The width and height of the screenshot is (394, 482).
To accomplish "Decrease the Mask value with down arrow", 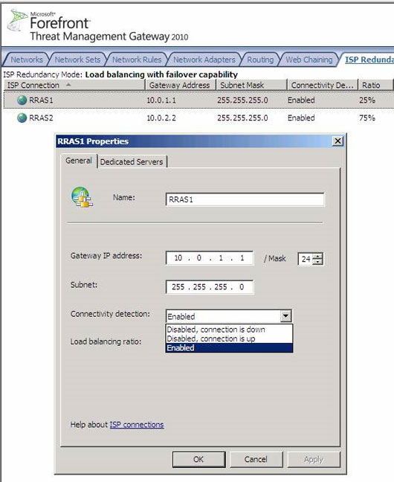I will 317,262.
